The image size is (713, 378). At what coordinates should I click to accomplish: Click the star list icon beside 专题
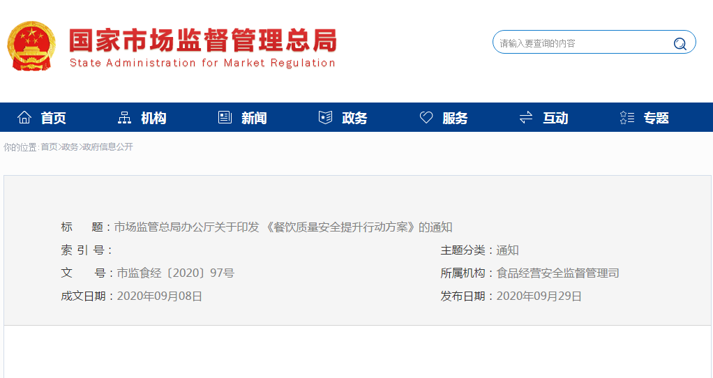[x=627, y=118]
